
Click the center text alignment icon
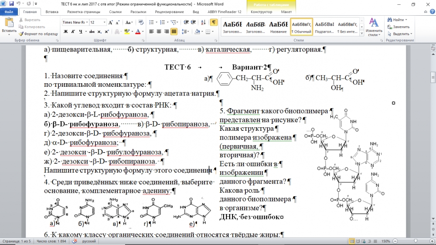point(159,31)
